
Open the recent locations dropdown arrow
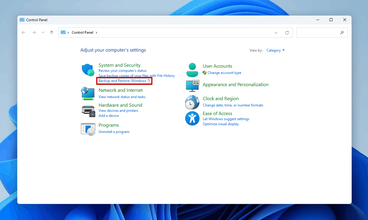coord(43,32)
